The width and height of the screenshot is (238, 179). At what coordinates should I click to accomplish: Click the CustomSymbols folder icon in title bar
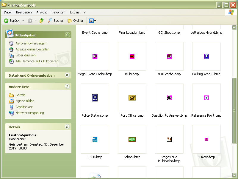[4, 5]
